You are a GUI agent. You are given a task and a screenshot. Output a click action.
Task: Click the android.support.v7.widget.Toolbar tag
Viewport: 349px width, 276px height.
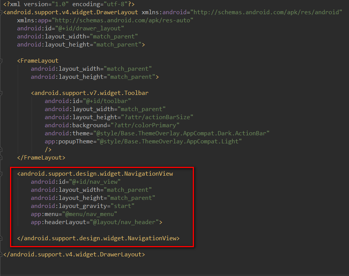90,93
